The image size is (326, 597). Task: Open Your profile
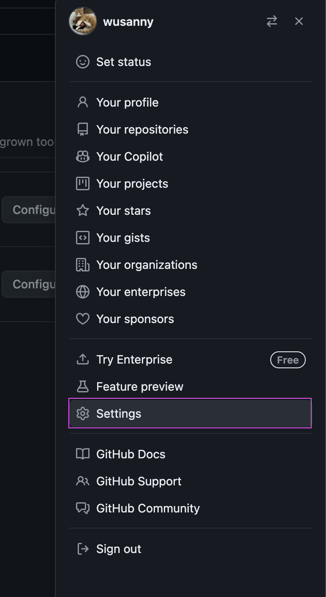tap(127, 102)
